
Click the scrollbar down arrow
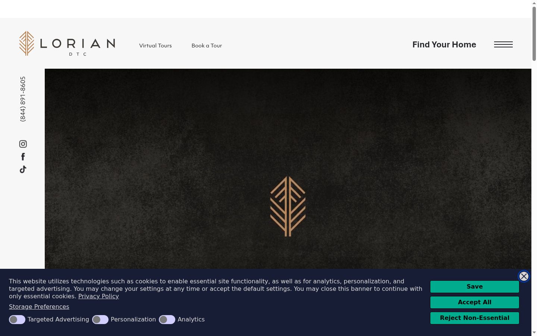click(x=534, y=333)
